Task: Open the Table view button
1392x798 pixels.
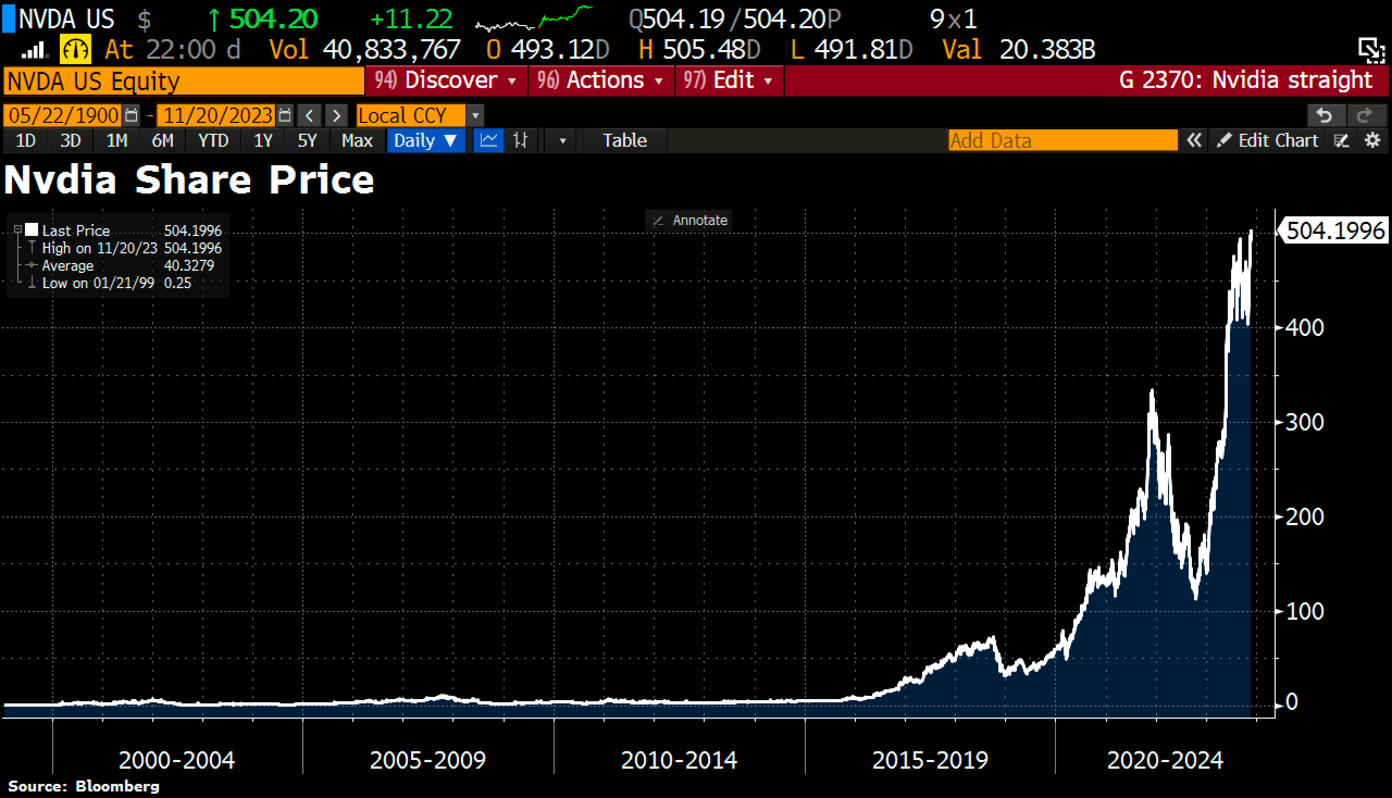Action: tap(624, 140)
